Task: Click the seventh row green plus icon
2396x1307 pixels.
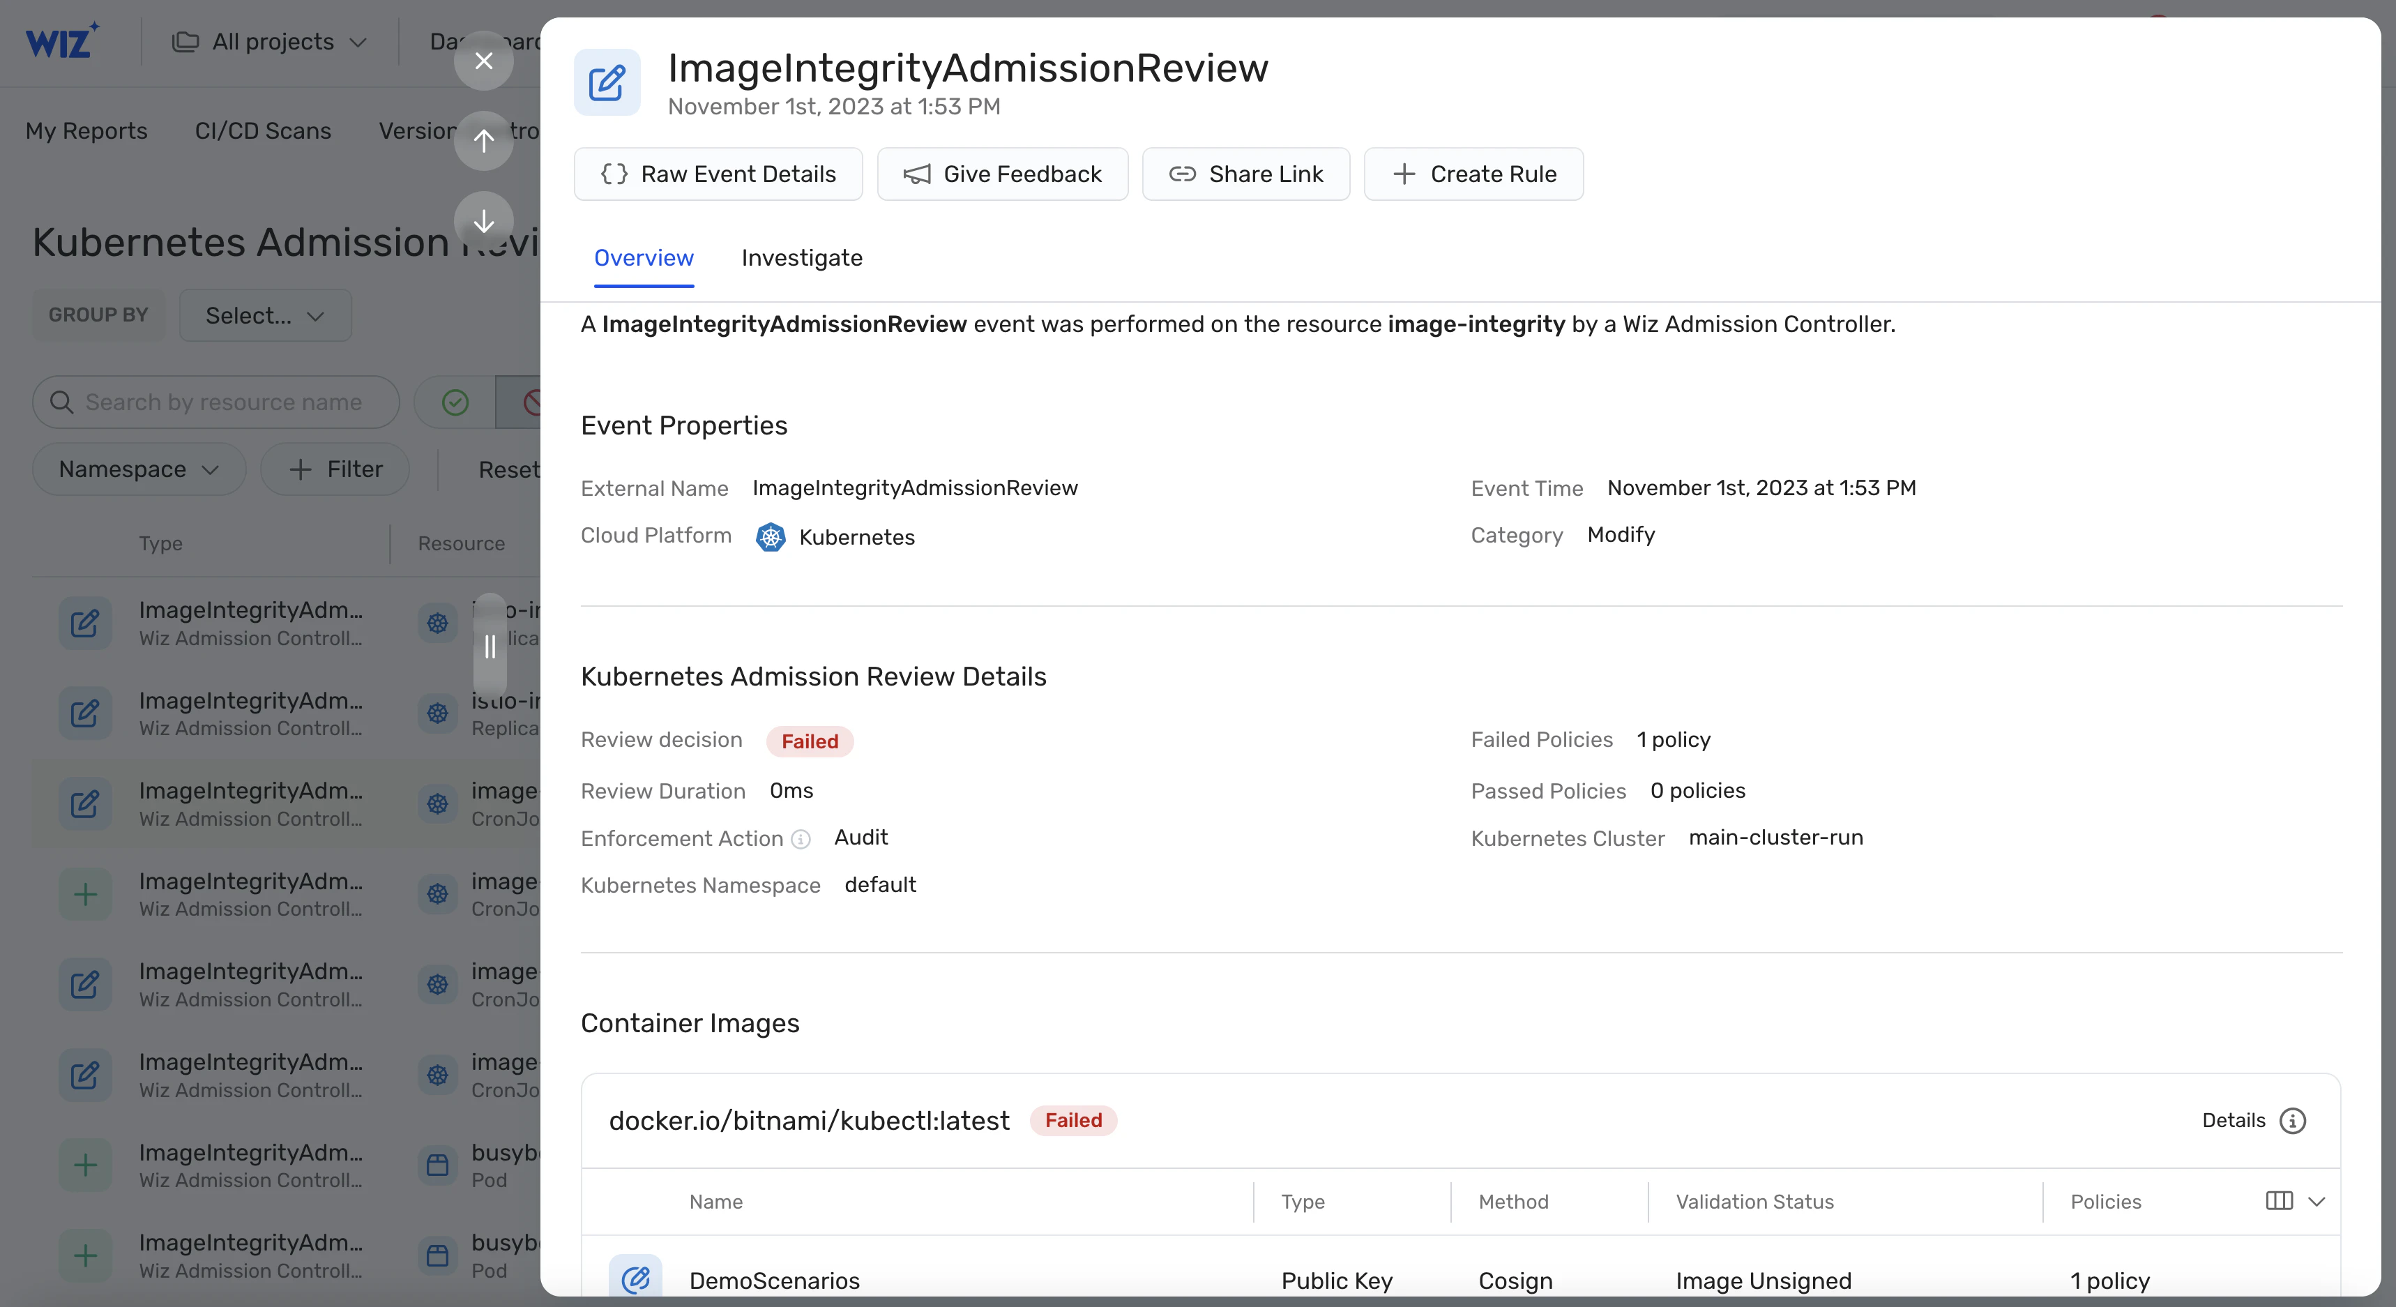Action: click(x=86, y=1165)
